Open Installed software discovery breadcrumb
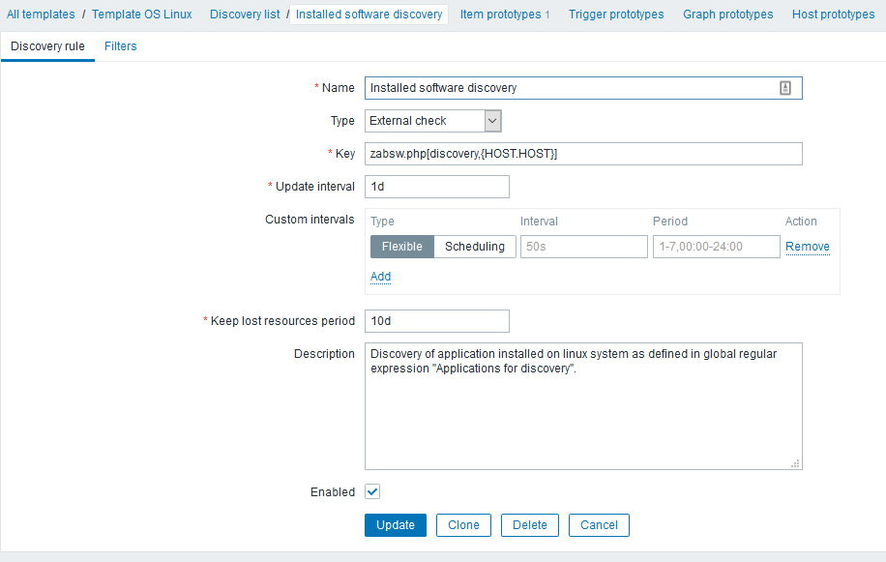This screenshot has width=886, height=562. [369, 15]
